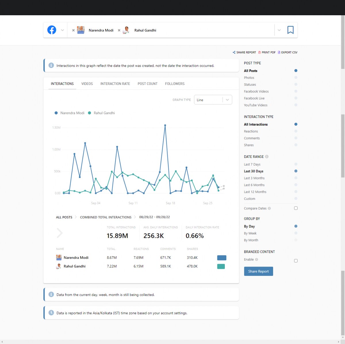Switch to the Followers tab
The image size is (345, 344).
[175, 84]
